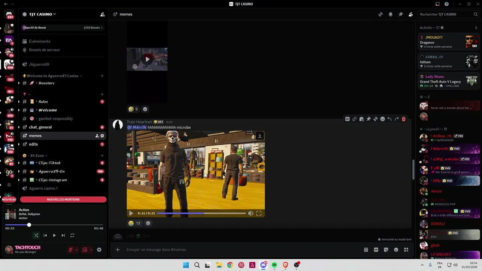Toggle microphone mute button
The width and height of the screenshot is (482, 271).
[x=70, y=250]
